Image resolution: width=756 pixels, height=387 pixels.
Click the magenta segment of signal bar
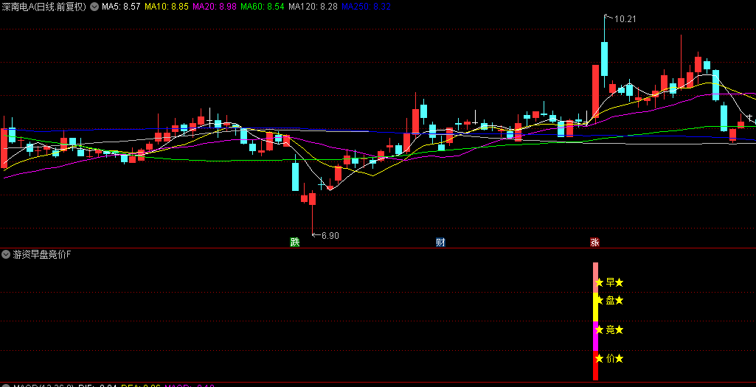[x=595, y=336]
